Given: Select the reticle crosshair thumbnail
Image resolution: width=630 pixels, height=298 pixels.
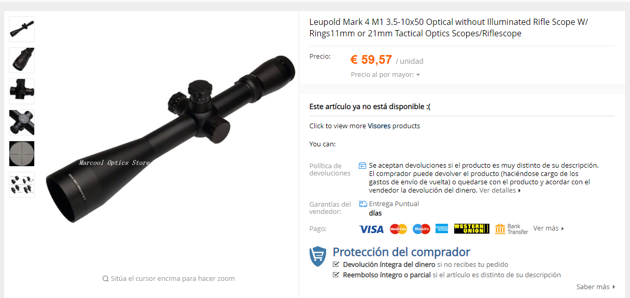Looking at the screenshot, I should 22,154.
